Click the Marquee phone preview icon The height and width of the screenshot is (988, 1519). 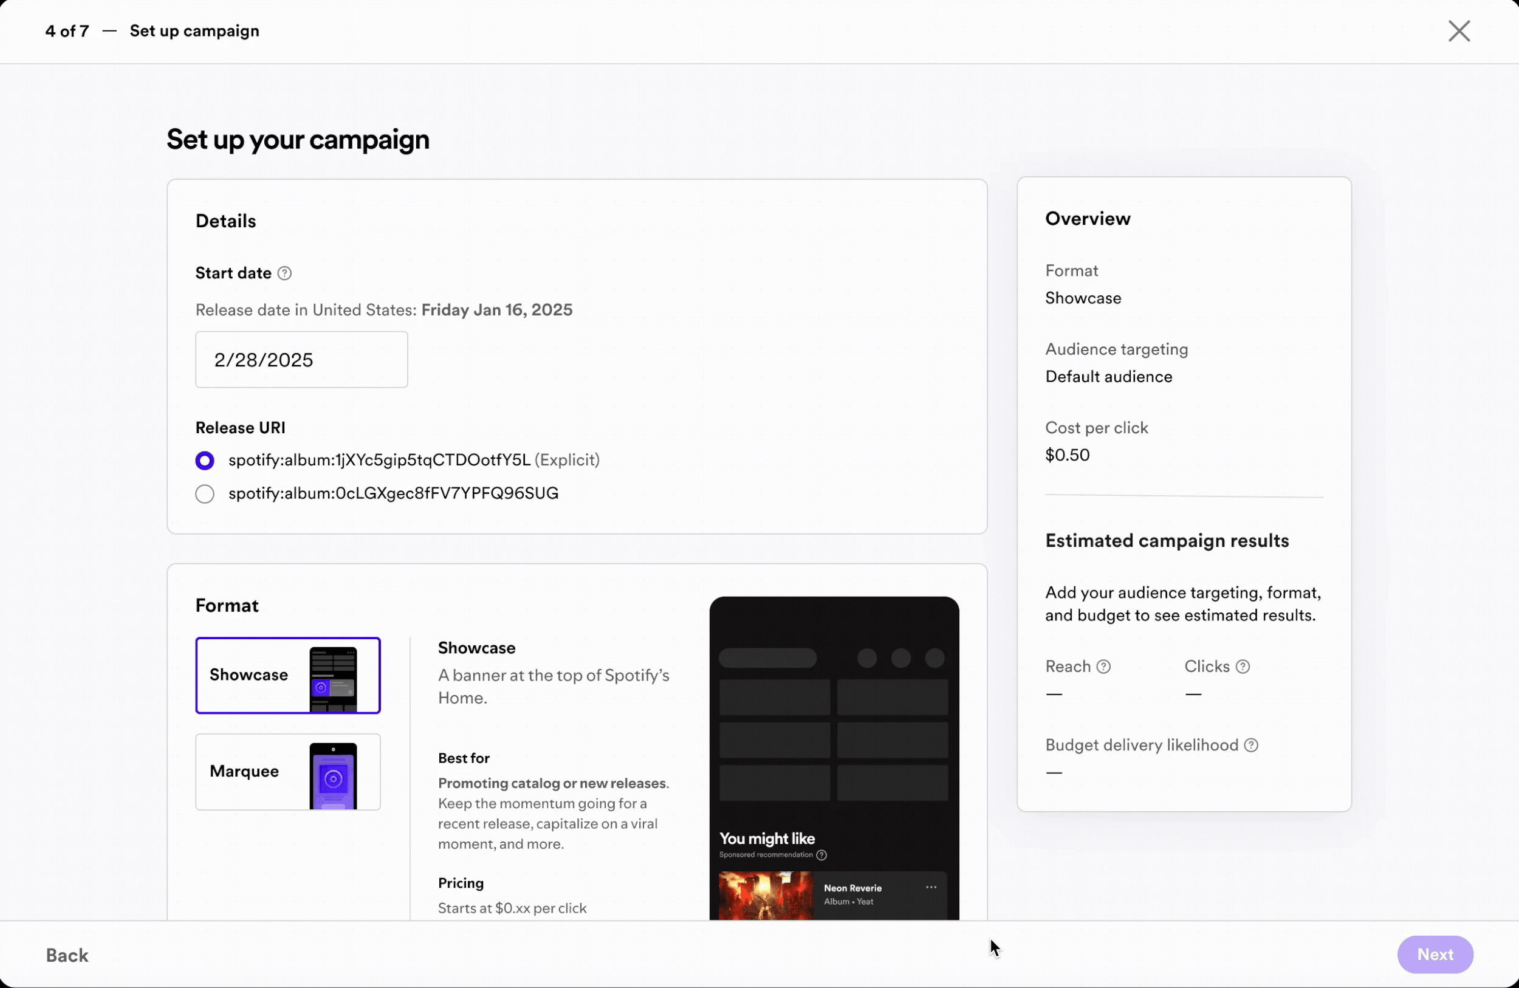pos(333,775)
